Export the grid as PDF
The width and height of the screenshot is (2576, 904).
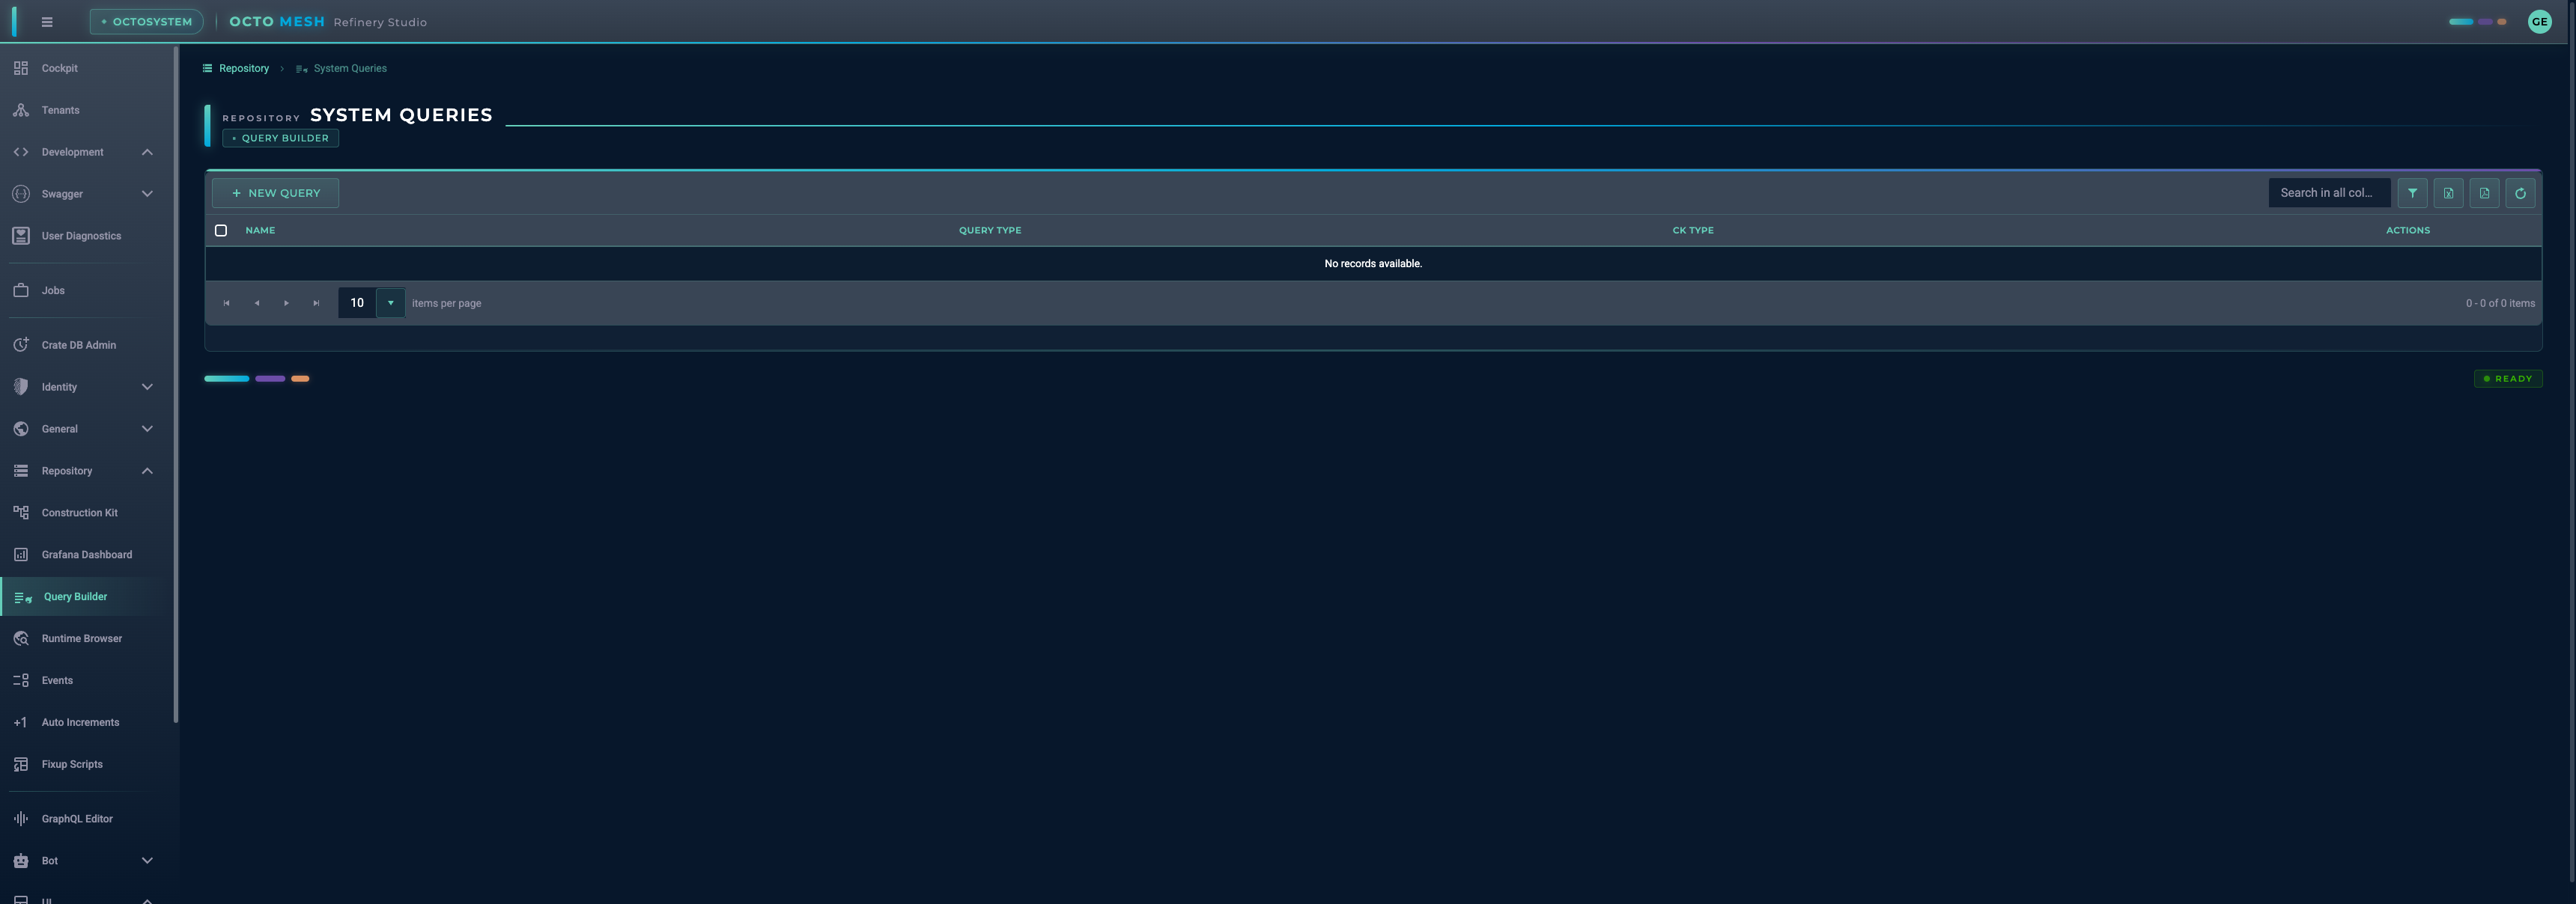click(x=2484, y=193)
